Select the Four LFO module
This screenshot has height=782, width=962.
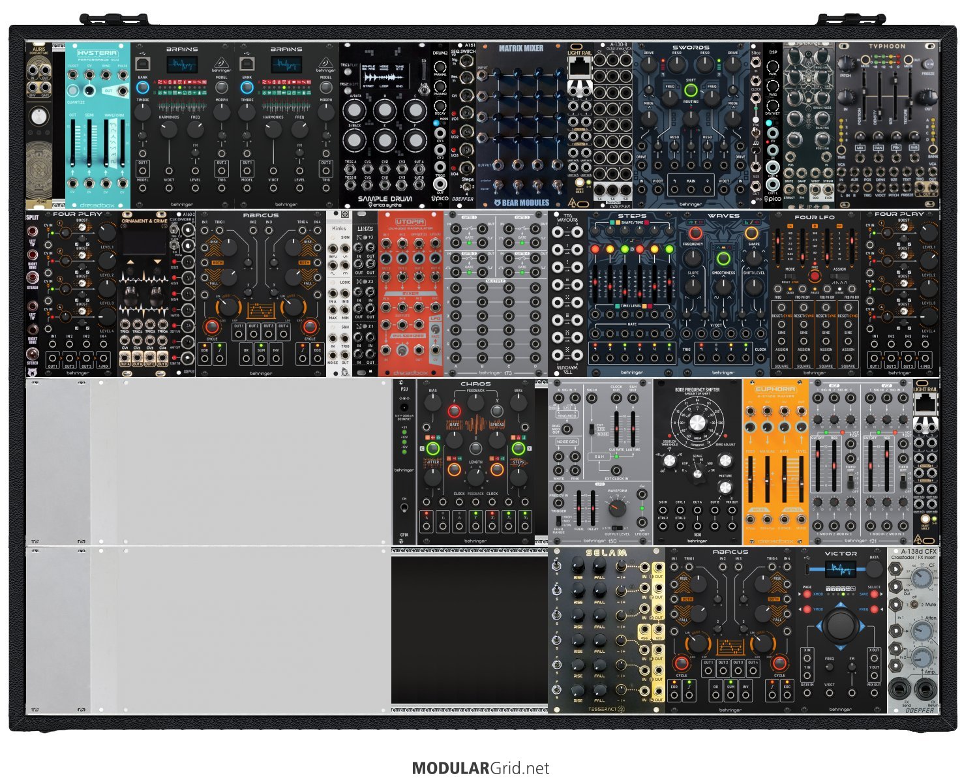815,293
